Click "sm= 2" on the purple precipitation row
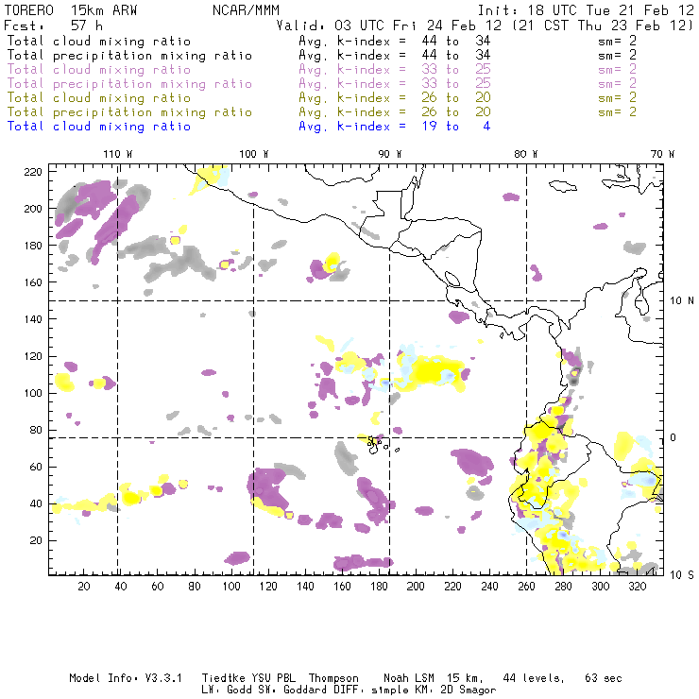This screenshot has width=699, height=699. pos(617,84)
